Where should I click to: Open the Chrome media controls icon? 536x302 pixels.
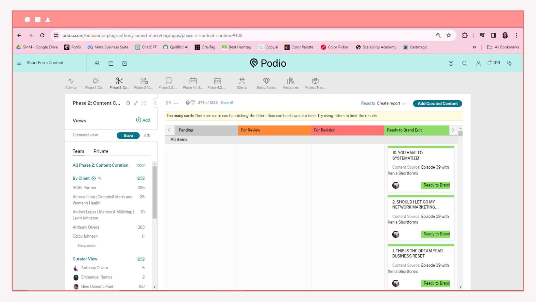[x=482, y=35]
